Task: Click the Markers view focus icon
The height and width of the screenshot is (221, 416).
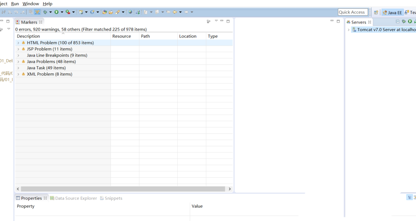Action: (208, 22)
